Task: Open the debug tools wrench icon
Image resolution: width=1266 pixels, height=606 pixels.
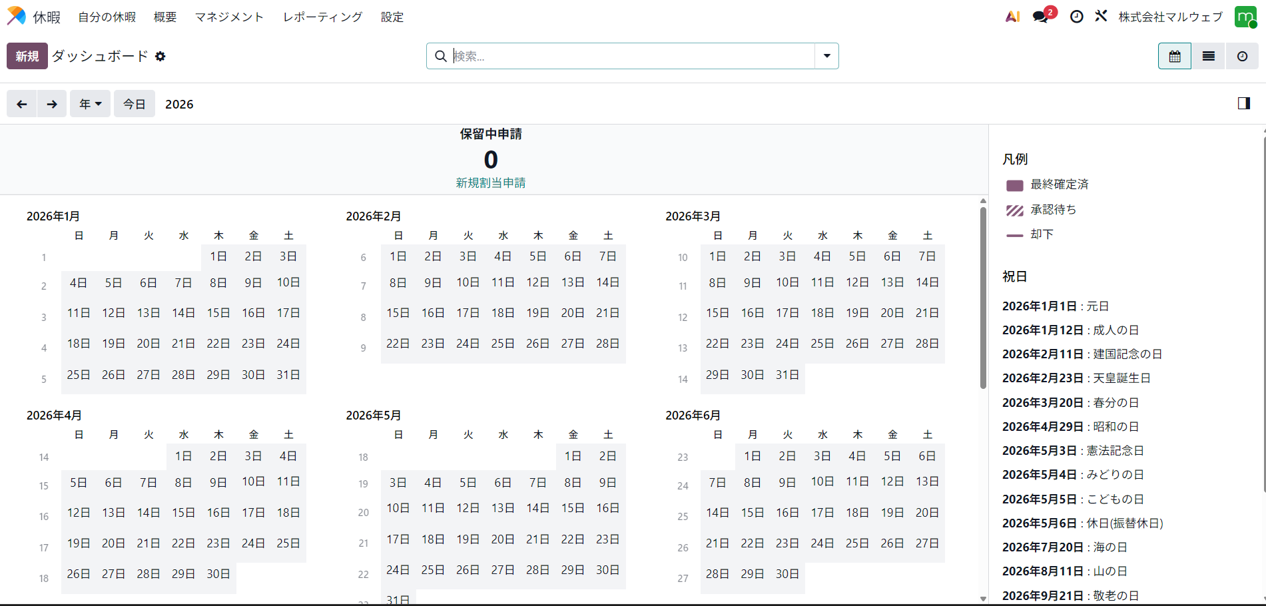Action: click(1101, 16)
